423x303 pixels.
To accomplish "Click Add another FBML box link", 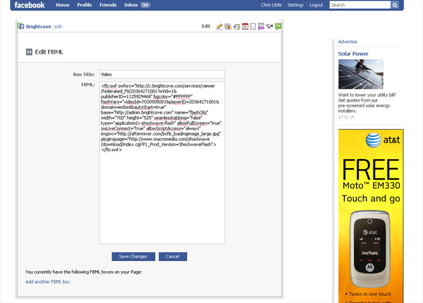I will click(x=48, y=282).
